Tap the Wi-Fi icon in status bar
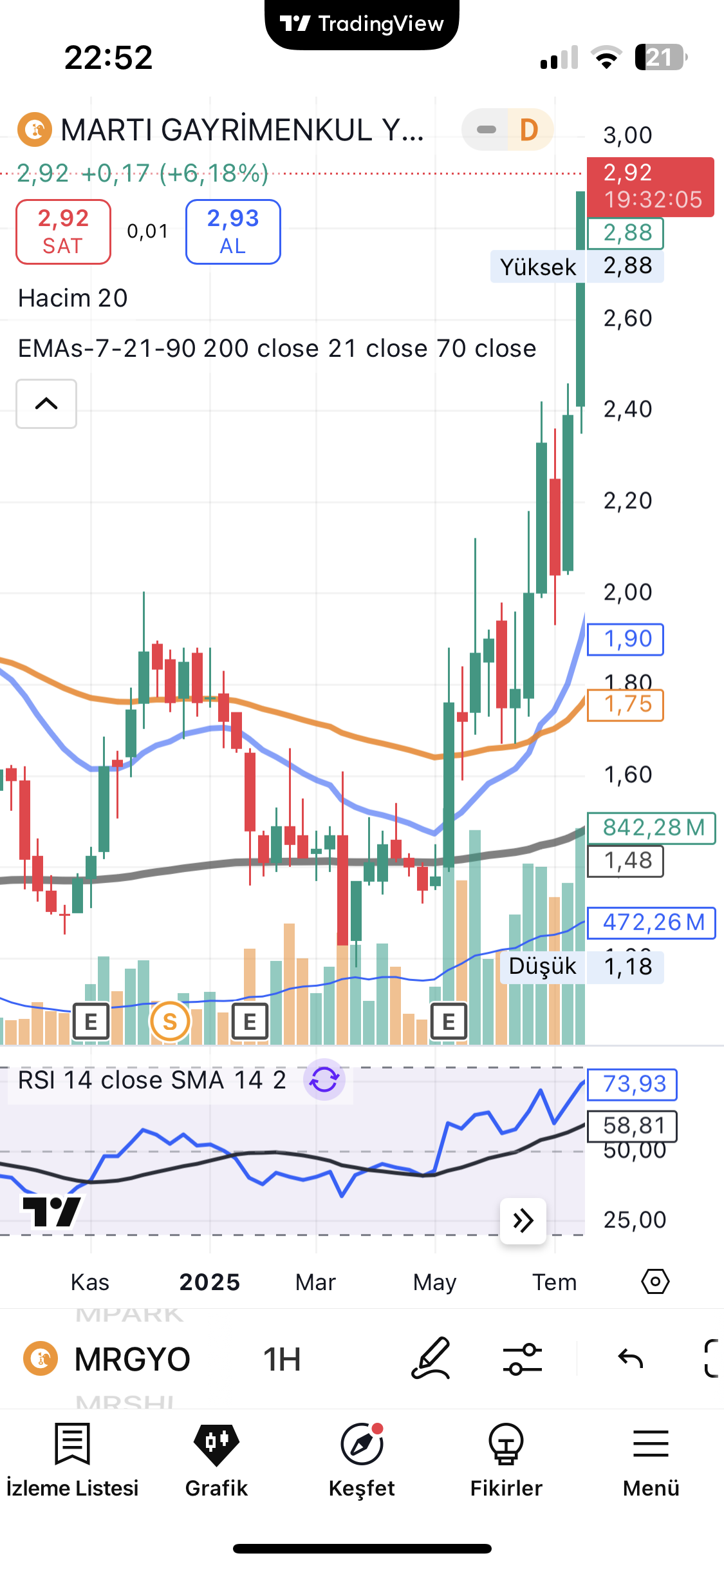Image resolution: width=724 pixels, height=1569 pixels. [x=606, y=57]
